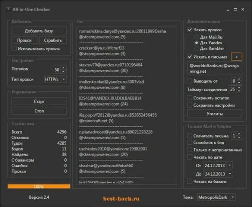Click the Таймаут соединения field showing 25
Screen dimensions: 252x207
(x=232, y=89)
